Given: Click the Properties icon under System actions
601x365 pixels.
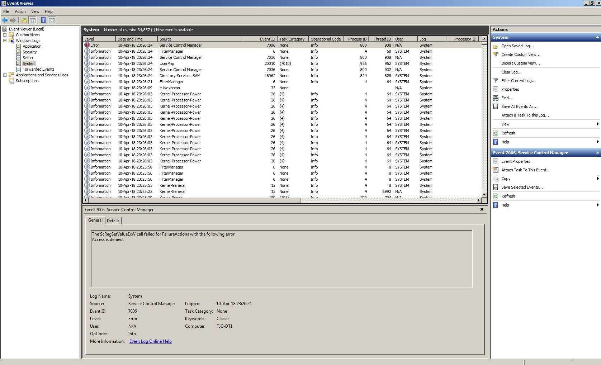Looking at the screenshot, I should (x=496, y=89).
